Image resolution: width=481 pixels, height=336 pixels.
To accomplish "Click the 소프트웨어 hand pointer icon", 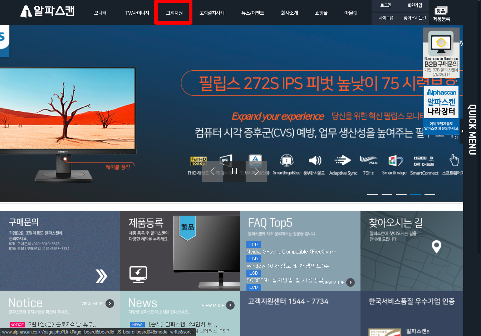I will click(454, 160).
